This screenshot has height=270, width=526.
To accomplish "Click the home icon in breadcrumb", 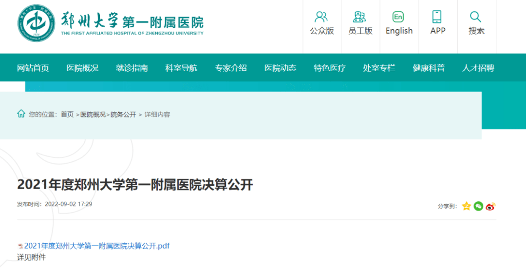I will [21, 114].
